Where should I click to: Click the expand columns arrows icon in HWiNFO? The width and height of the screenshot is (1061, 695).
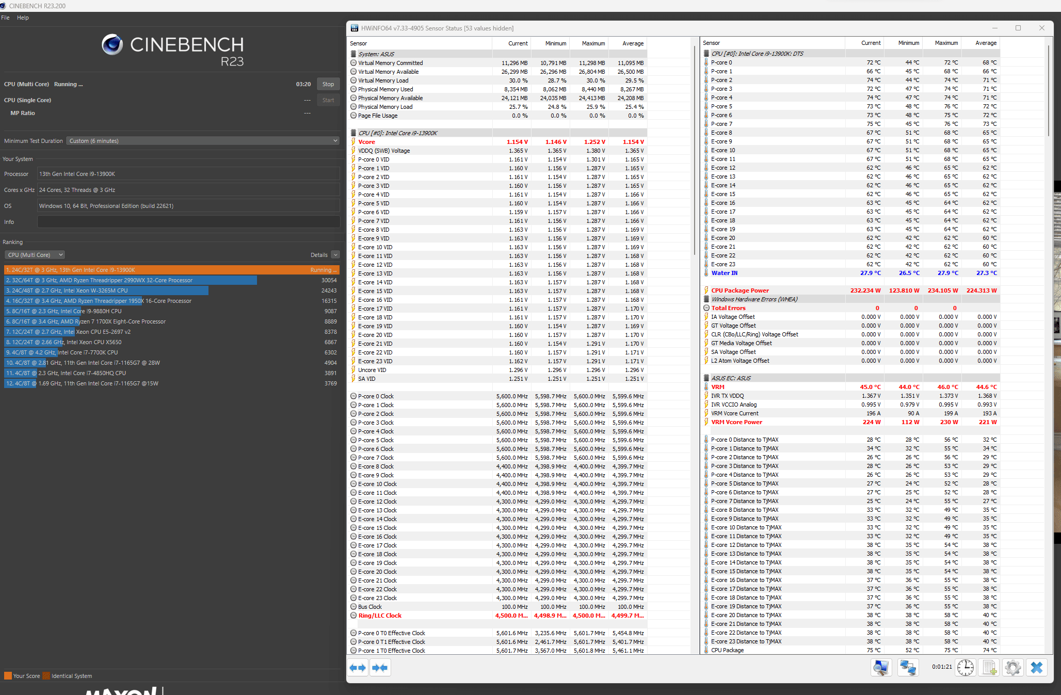(x=358, y=668)
